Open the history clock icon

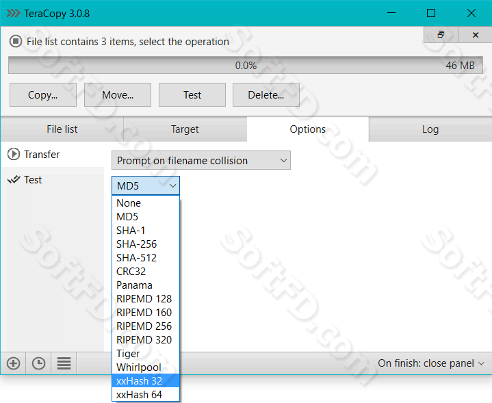[x=38, y=363]
